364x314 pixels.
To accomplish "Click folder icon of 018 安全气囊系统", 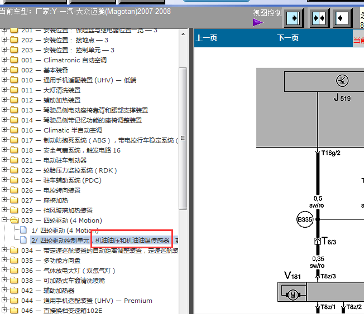I will (14, 150).
